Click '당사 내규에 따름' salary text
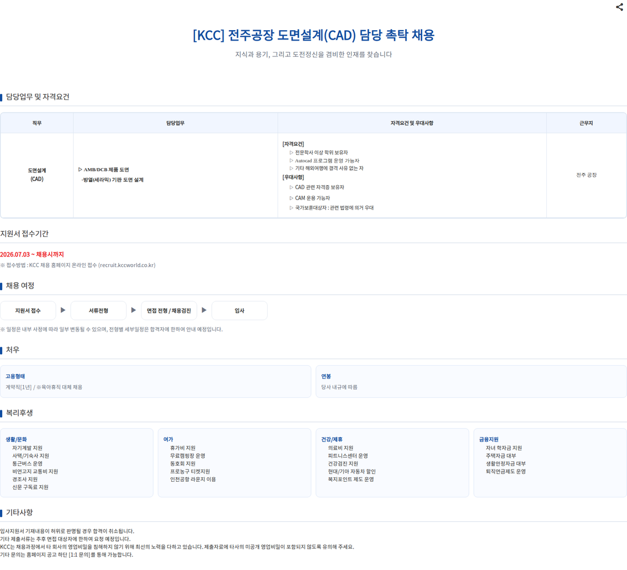Image resolution: width=627 pixels, height=570 pixels. 340,387
